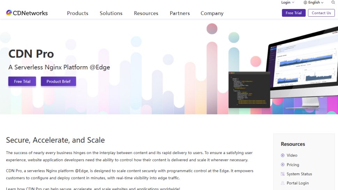
Task: Open the Partners menu
Action: click(180, 13)
